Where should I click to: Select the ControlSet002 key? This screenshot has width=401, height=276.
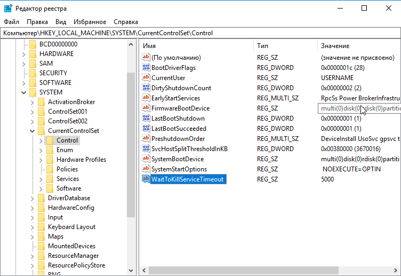tap(68, 121)
